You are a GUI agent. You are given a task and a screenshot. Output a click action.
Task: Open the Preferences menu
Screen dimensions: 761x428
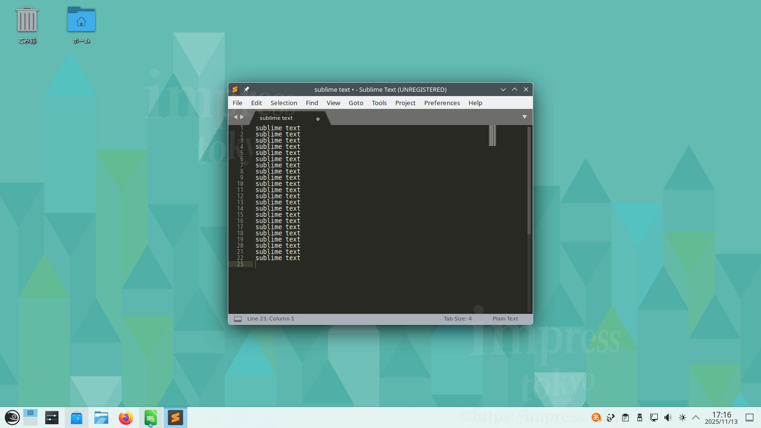(442, 103)
